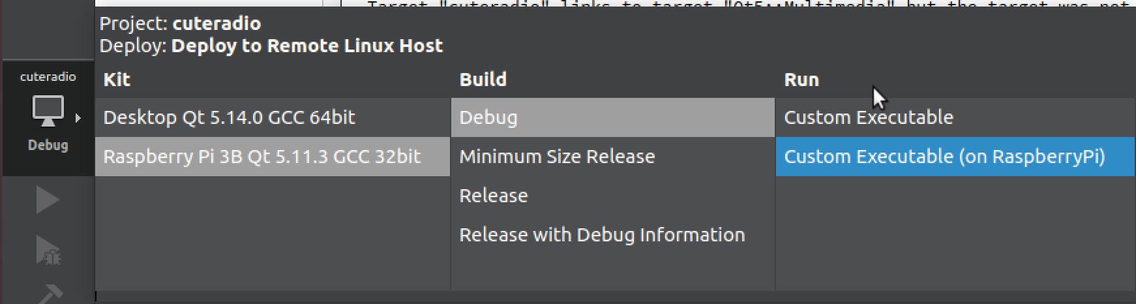Switch to the Release build configuration
Viewport: 1136px width, 304px height.
[x=494, y=196]
